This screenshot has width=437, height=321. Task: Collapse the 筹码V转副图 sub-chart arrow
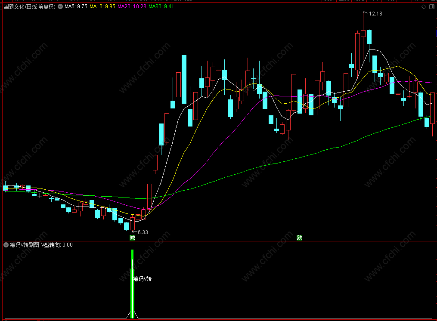6,245
